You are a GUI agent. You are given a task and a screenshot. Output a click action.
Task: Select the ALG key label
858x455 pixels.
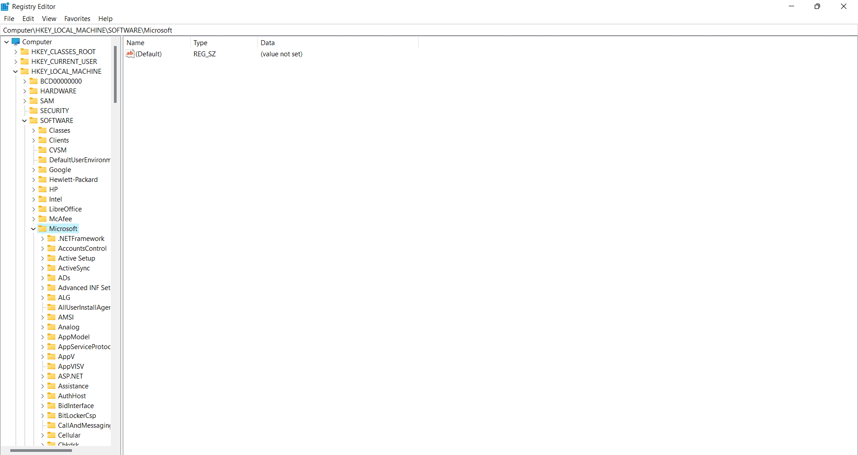pos(64,298)
